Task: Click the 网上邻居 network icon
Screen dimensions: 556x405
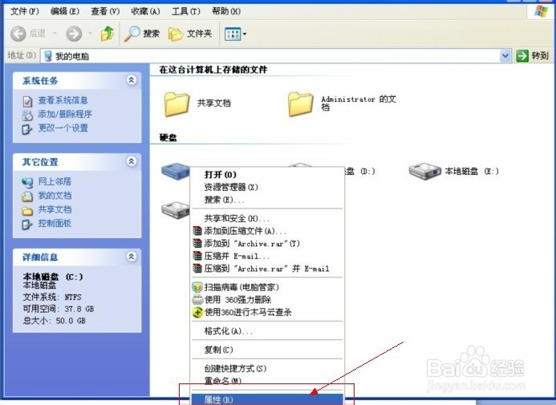Action: [27, 183]
